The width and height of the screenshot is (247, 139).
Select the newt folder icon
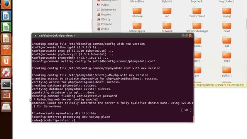tap(227, 25)
